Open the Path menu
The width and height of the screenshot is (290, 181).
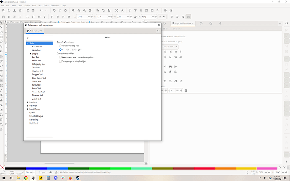34,5
